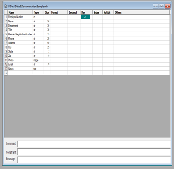Open the Type cell of the Photo row
This screenshot has width=174, height=169.
tap(38, 60)
